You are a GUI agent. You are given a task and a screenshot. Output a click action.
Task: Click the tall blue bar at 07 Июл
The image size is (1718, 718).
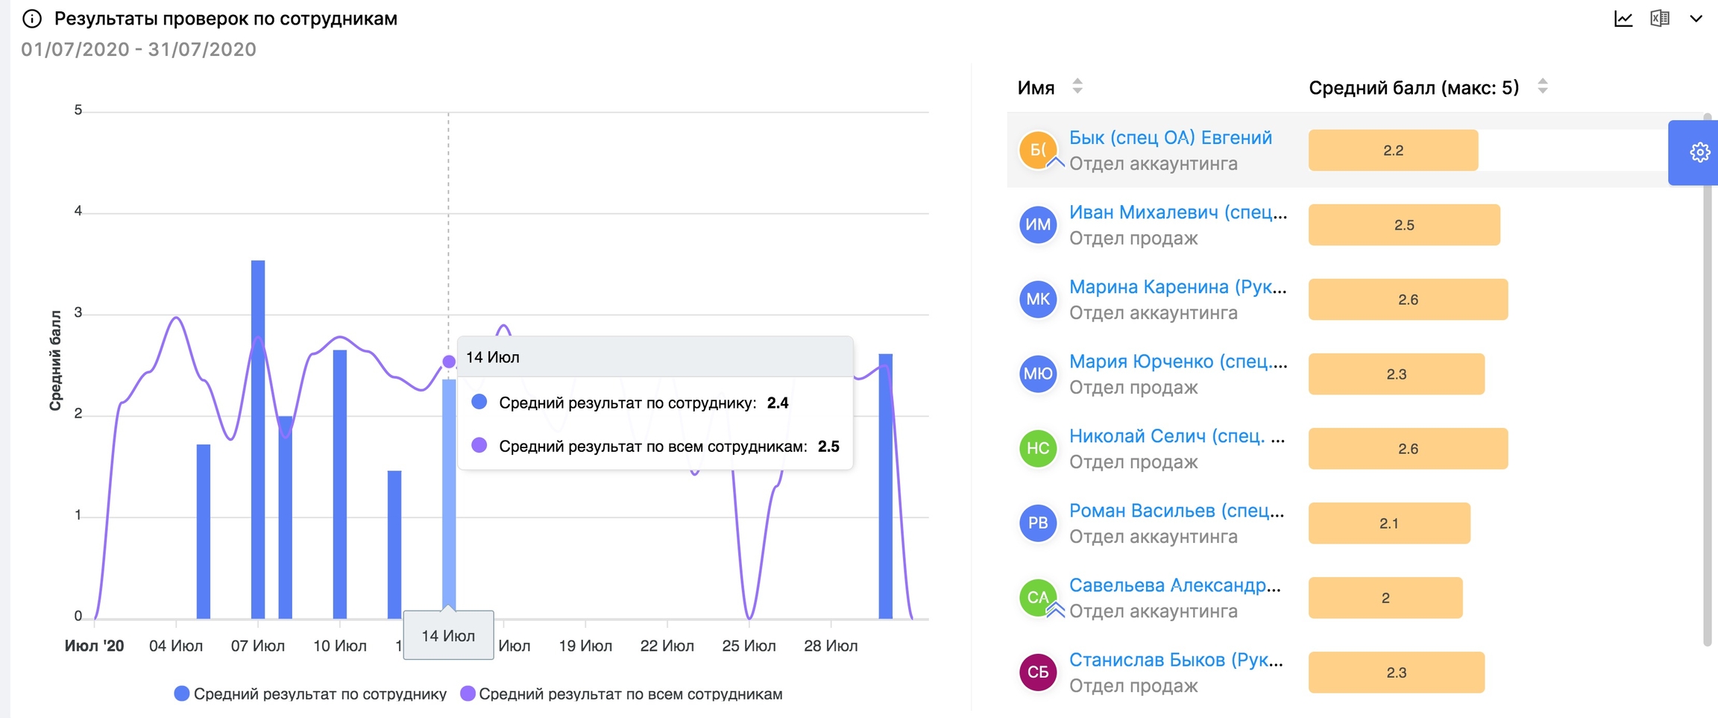[x=258, y=438]
